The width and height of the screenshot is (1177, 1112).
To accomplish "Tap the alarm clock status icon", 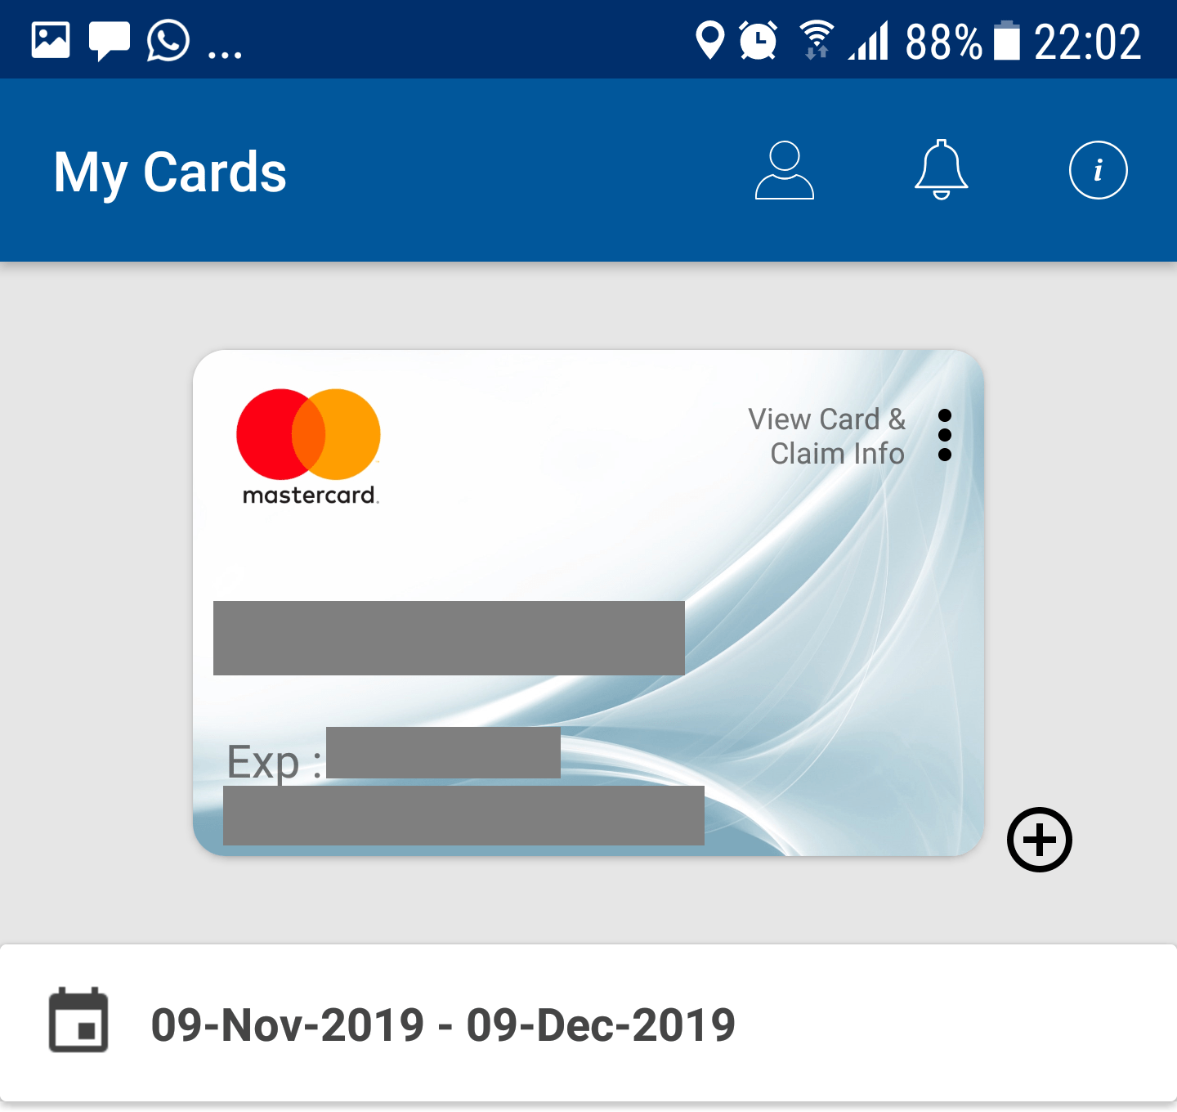I will click(758, 40).
